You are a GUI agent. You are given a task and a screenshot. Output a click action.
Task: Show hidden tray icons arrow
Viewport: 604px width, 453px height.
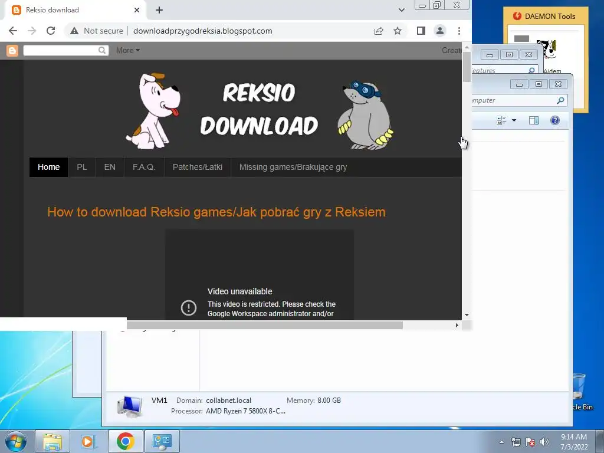coord(501,442)
